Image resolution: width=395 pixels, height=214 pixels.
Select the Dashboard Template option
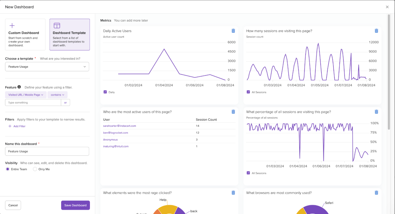(69, 34)
